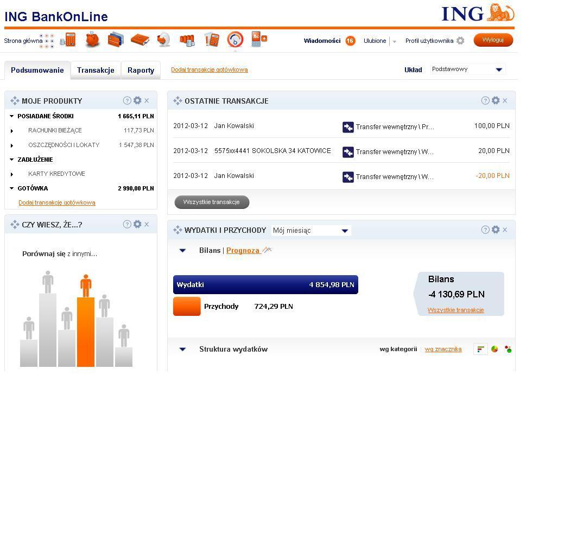
Task: Close the Czy wiesz, że panel
Action: click(147, 224)
